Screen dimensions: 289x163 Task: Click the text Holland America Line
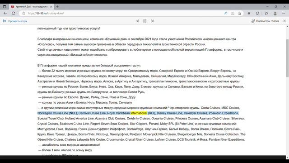(x=79, y=119)
